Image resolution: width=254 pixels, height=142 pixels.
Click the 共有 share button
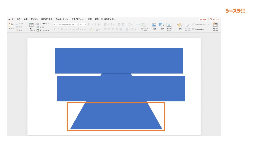(203, 19)
